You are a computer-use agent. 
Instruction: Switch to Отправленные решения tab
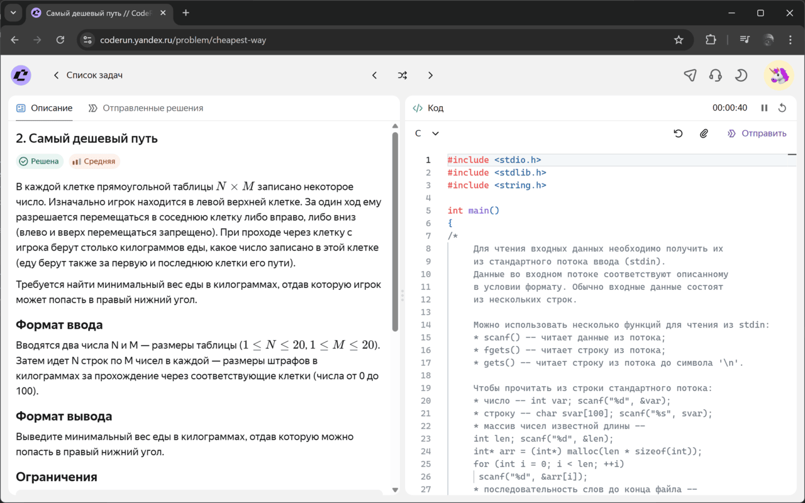point(146,108)
